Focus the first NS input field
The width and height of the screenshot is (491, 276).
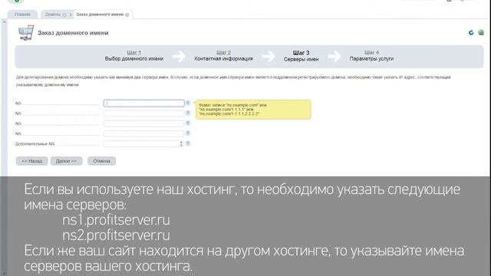pyautogui.click(x=143, y=103)
